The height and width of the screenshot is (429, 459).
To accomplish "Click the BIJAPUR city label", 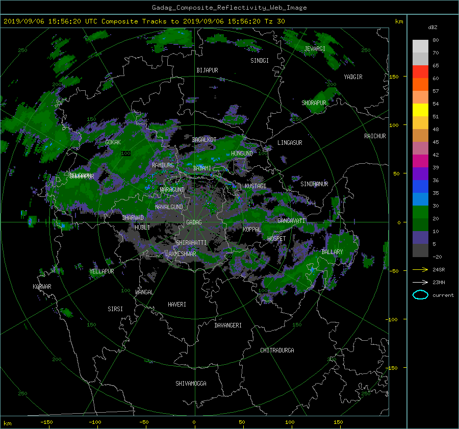I will tap(207, 70).
